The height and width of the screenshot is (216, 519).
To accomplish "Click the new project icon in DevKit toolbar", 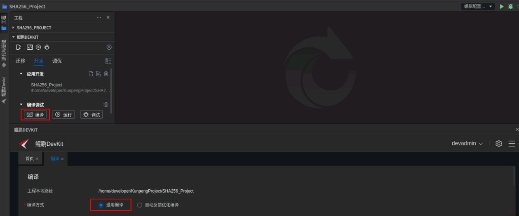I will 18,47.
